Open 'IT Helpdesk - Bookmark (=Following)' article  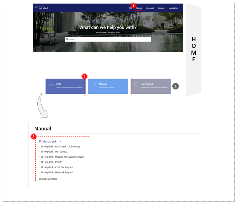[x=60, y=147]
